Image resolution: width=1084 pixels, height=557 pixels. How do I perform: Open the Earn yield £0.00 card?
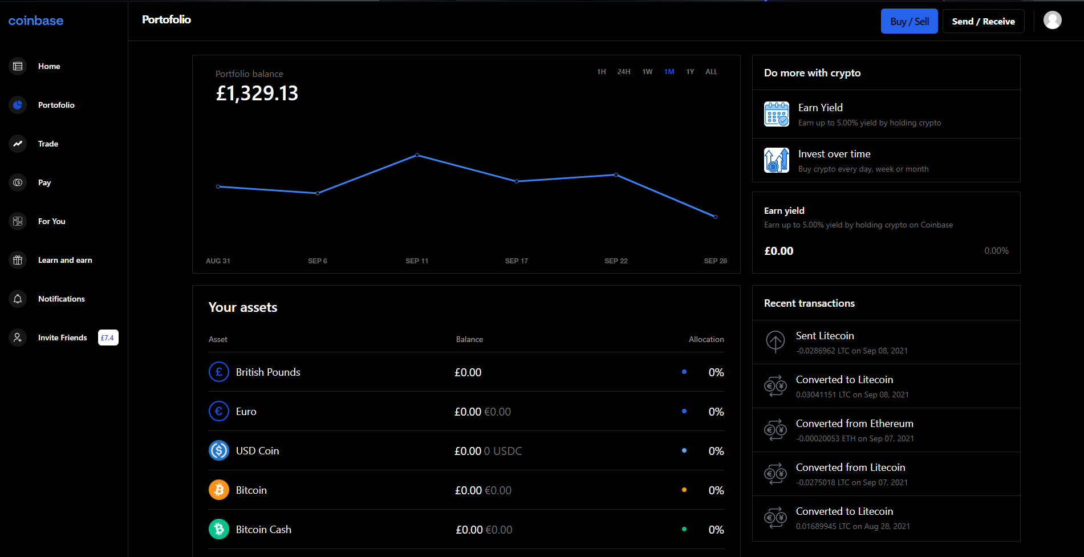[886, 233]
